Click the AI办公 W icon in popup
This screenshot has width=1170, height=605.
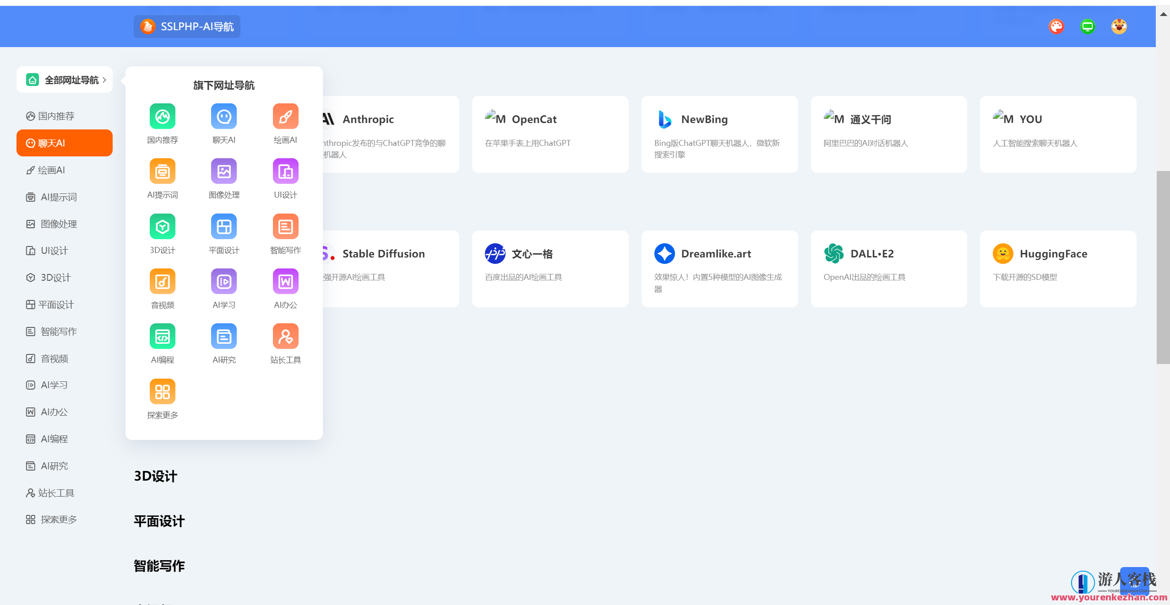(x=285, y=281)
